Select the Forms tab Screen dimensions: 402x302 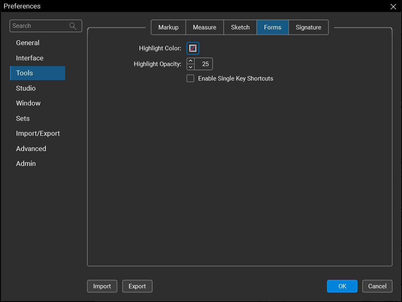pos(273,27)
